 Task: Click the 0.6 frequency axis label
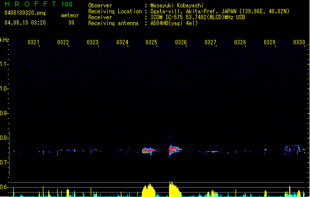[4, 187]
